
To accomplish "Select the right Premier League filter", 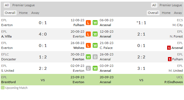I will coord(171,5).
